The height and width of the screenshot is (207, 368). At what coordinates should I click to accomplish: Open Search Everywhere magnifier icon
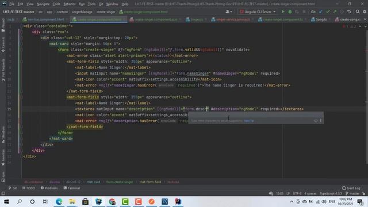click(358, 11)
